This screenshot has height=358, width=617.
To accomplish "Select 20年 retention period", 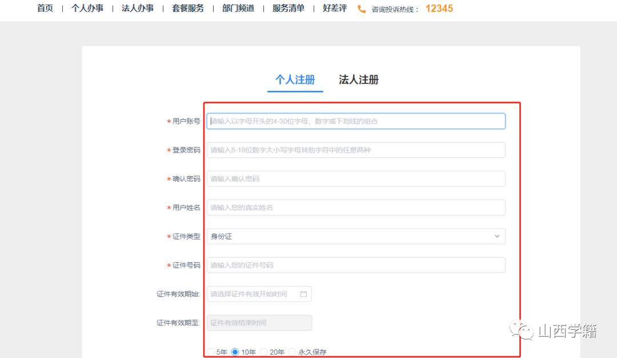I will 263,352.
